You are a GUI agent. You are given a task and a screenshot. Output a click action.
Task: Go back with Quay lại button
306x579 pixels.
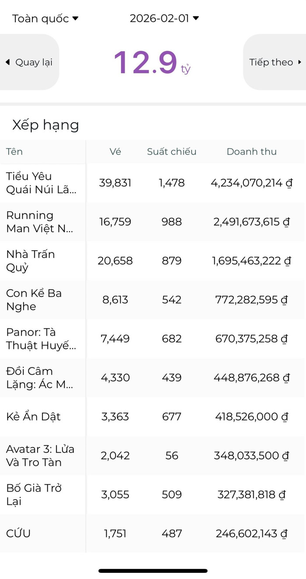click(x=29, y=62)
